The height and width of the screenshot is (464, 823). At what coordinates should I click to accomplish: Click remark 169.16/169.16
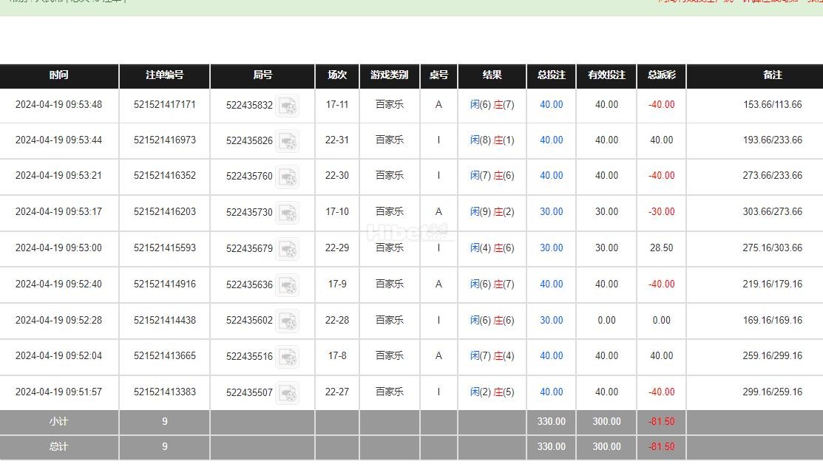click(x=773, y=320)
